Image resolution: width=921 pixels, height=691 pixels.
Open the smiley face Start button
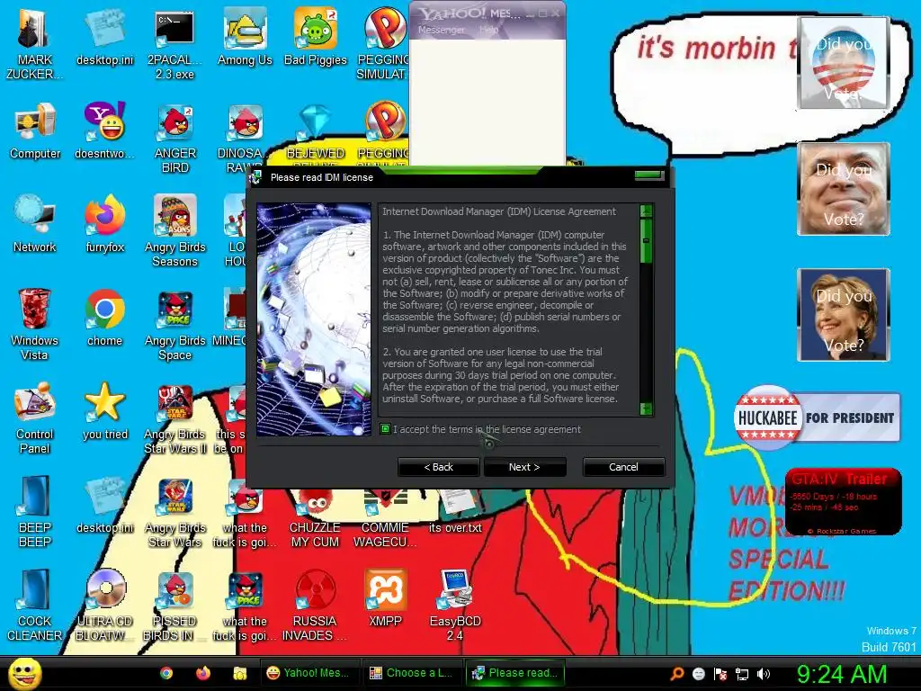(x=23, y=673)
